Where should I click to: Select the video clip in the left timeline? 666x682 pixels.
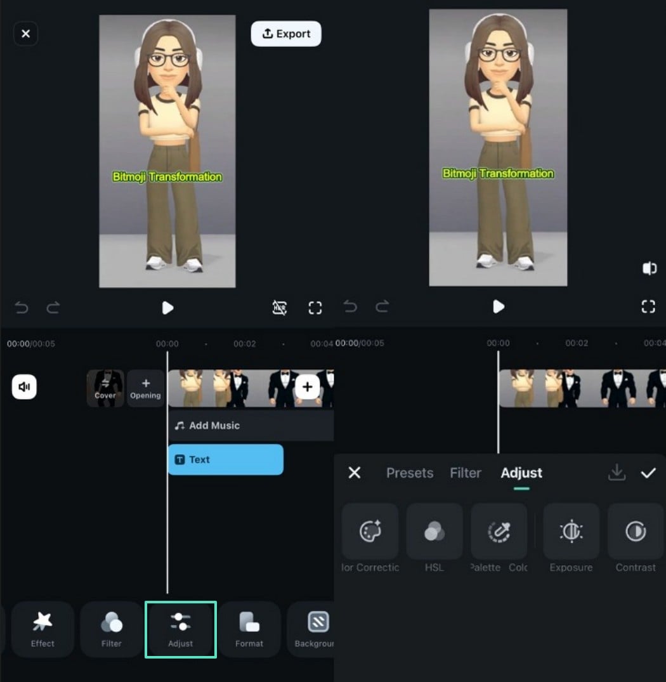tap(251, 388)
